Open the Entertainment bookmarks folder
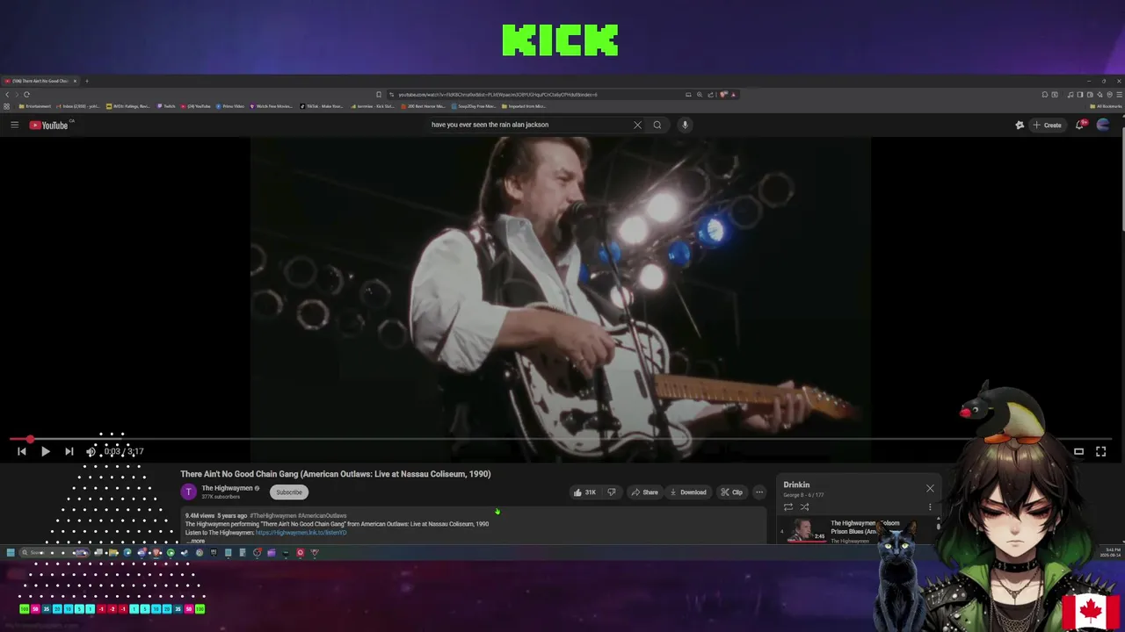Screen dimensions: 1125x632 point(35,106)
